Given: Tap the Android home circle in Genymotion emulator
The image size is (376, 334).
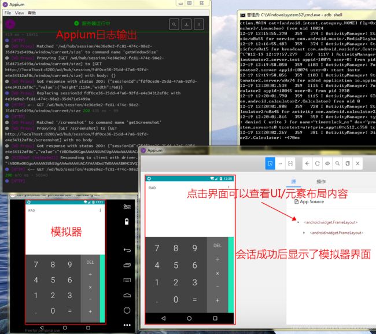Looking at the screenshot, I should point(65,328).
